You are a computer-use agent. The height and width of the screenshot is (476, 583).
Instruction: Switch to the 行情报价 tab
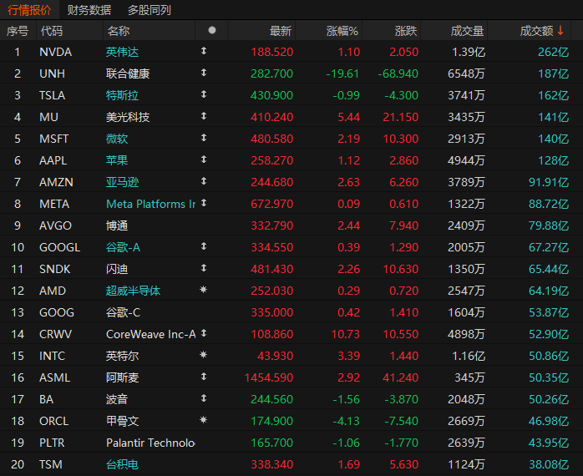[x=29, y=10]
